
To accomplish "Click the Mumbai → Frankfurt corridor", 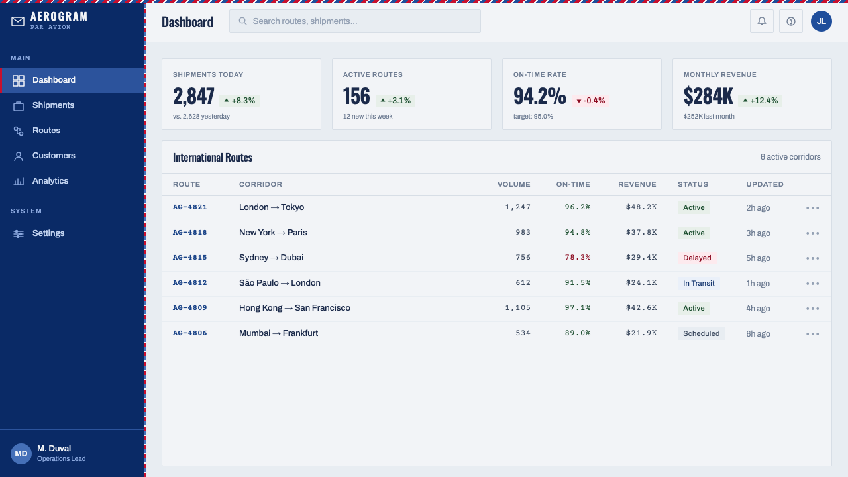I will (x=278, y=333).
